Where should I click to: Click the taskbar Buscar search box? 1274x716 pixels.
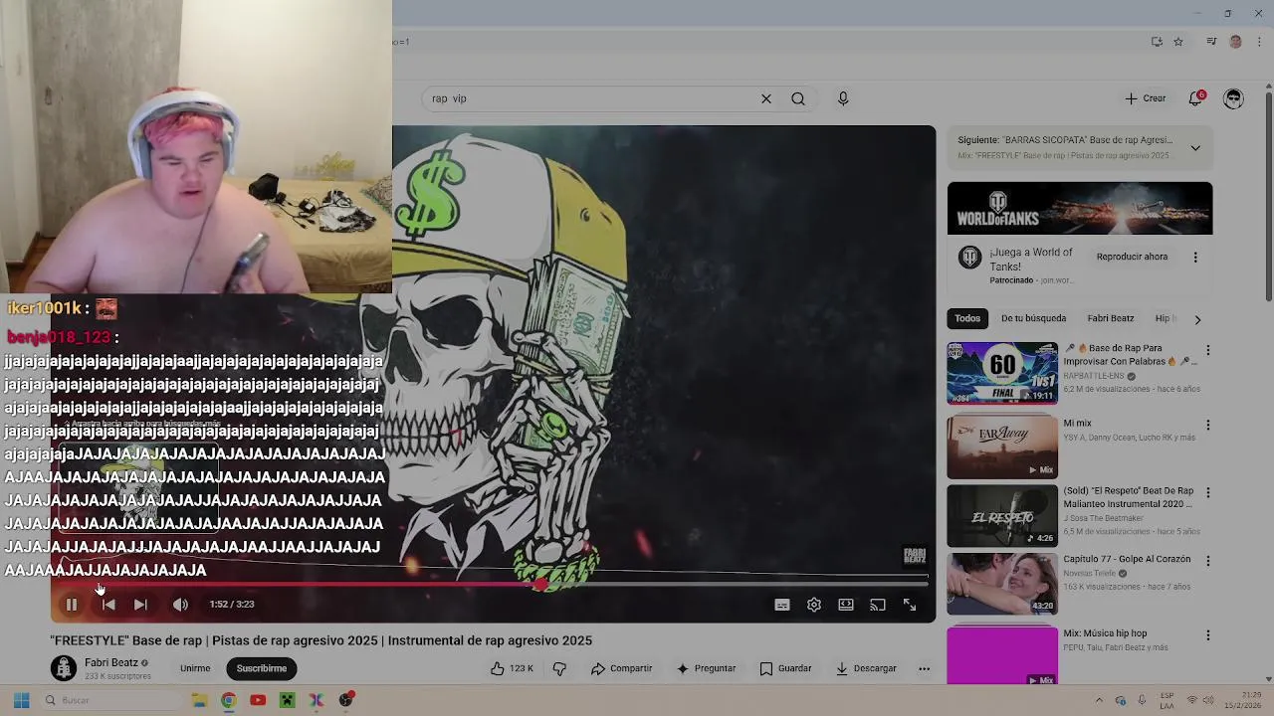110,700
